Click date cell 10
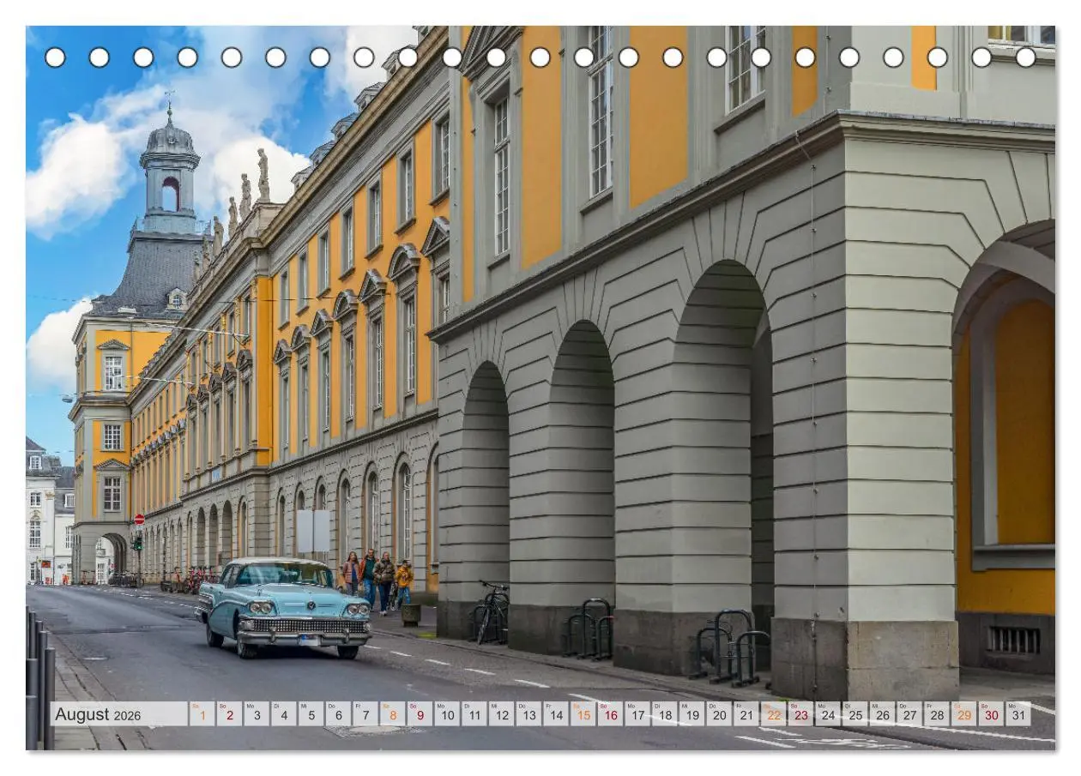The height and width of the screenshot is (776, 1081). 447,714
